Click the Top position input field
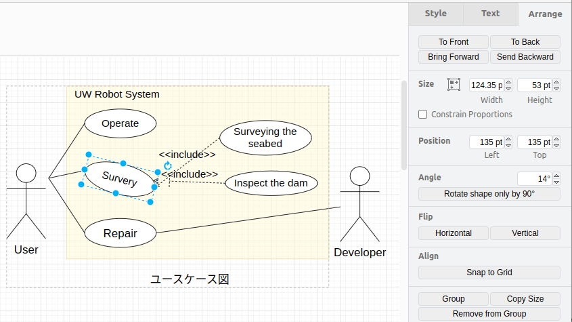Screen dimensions: 572x322 click(x=535, y=142)
